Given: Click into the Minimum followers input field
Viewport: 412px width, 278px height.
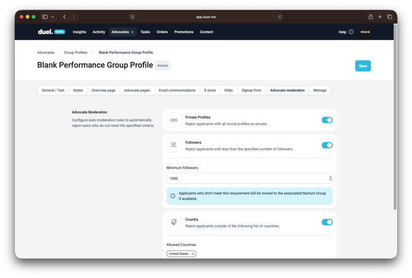Looking at the screenshot, I should pos(246,178).
